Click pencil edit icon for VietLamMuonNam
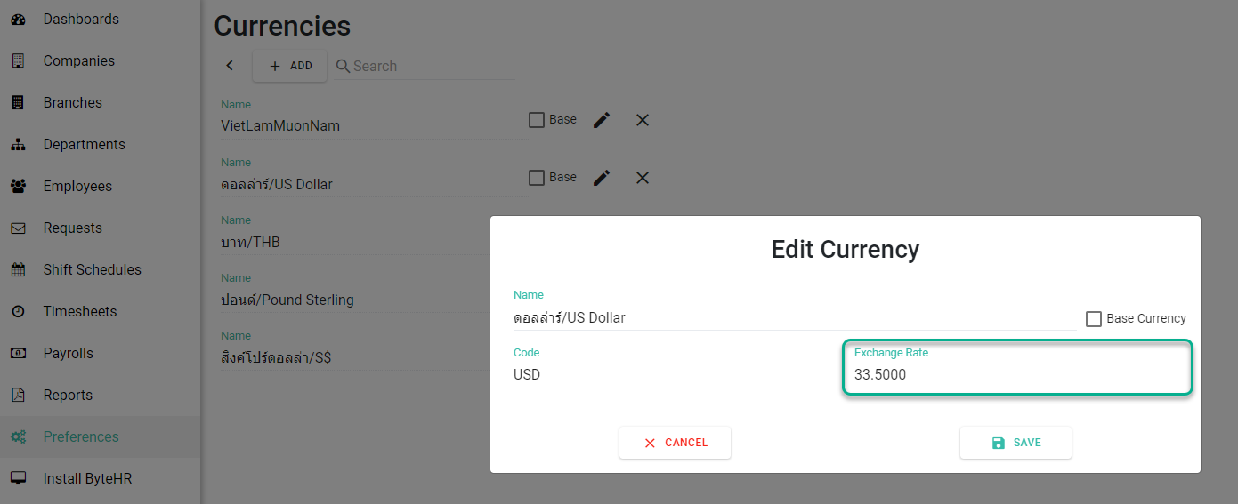Screen dimensions: 1238x504 click(x=602, y=119)
